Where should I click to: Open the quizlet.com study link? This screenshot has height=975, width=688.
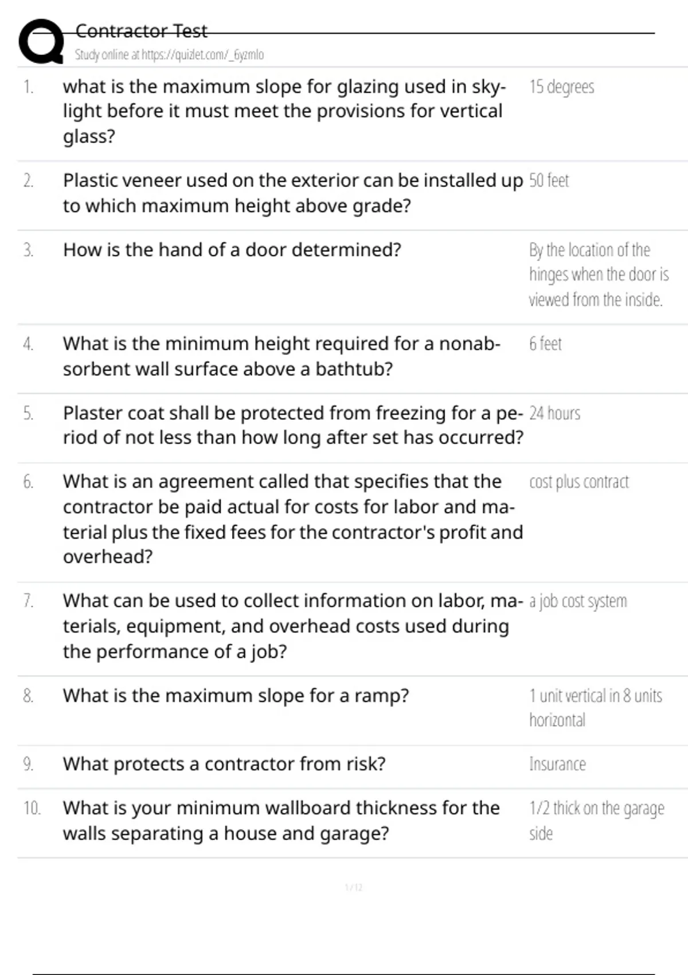tap(169, 55)
